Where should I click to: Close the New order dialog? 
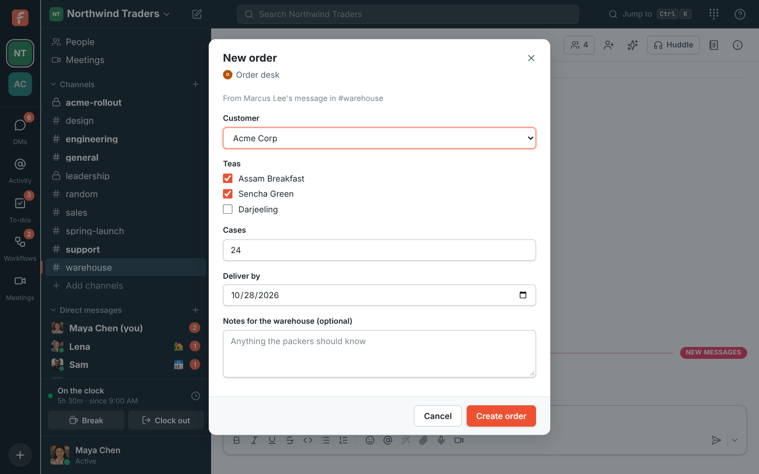pyautogui.click(x=531, y=58)
